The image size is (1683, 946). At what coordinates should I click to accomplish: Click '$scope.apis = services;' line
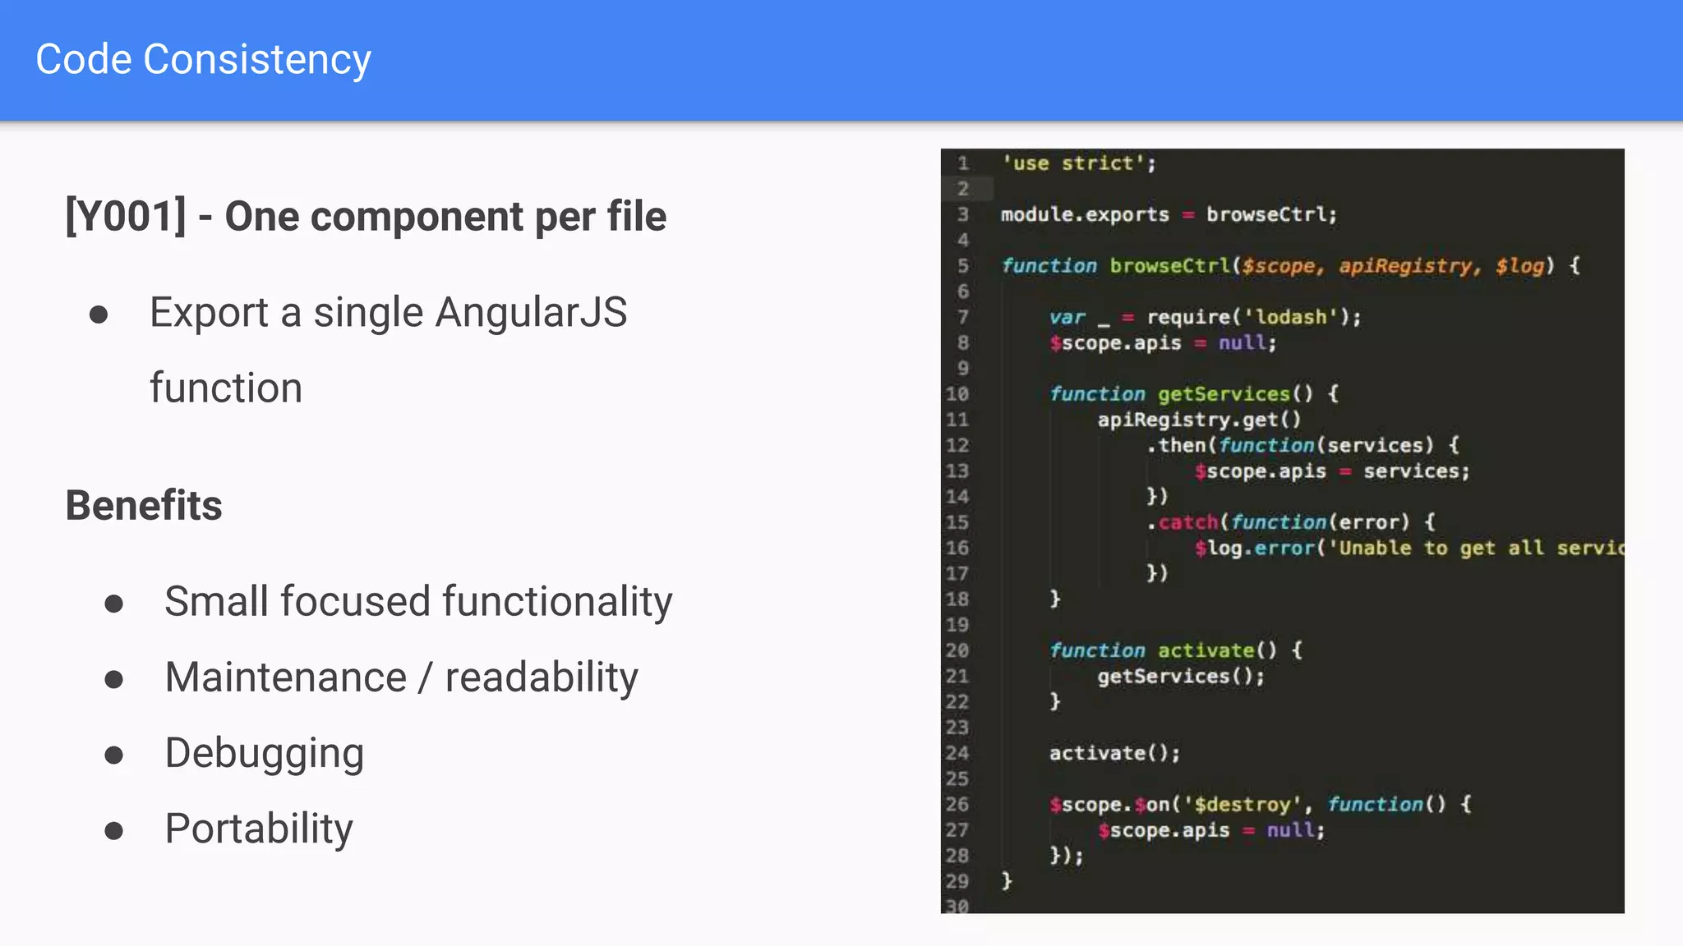tap(1331, 471)
